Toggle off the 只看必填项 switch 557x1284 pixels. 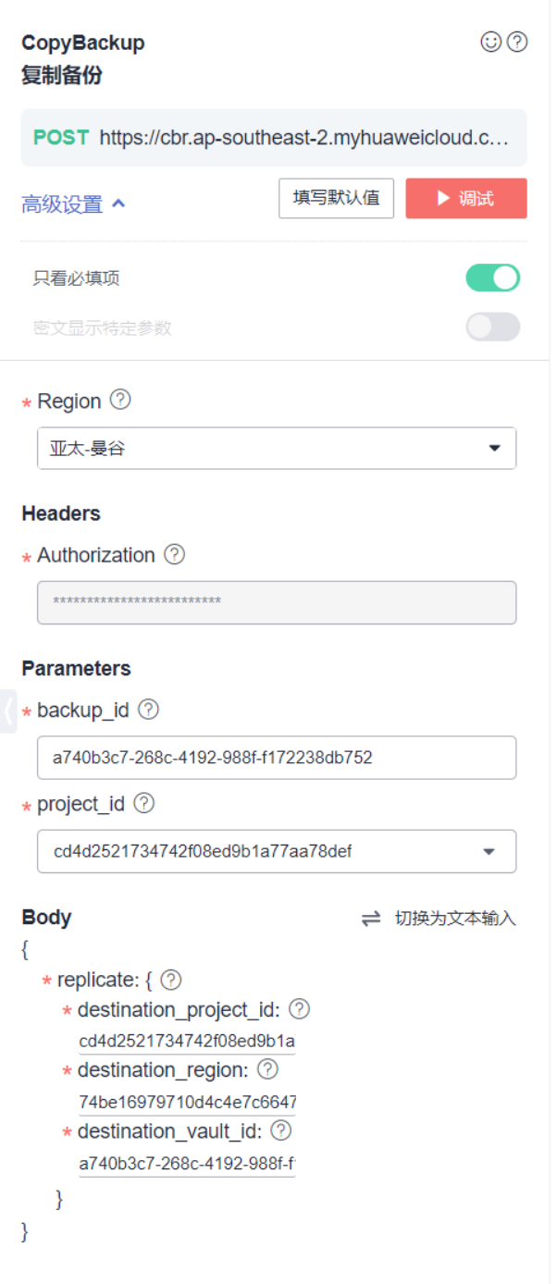coord(492,278)
